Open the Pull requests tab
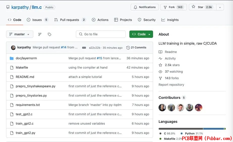The width and height of the screenshot is (233, 142). [70, 20]
